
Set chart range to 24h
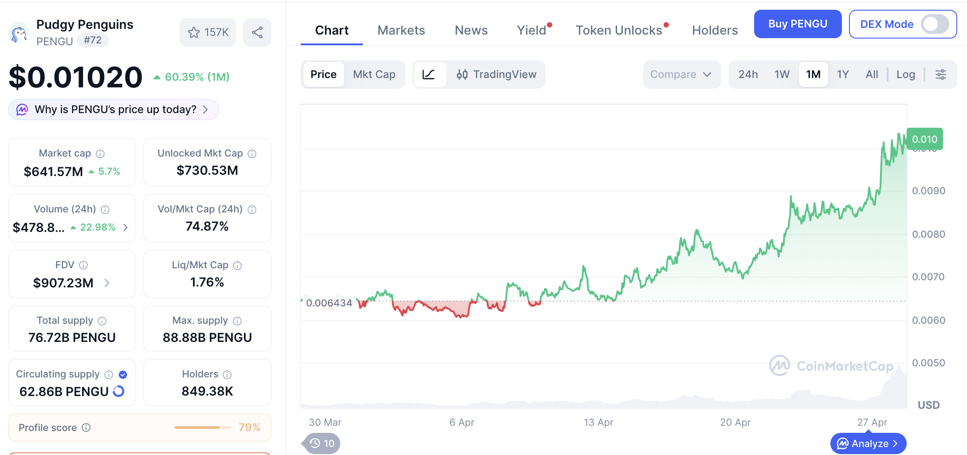748,75
